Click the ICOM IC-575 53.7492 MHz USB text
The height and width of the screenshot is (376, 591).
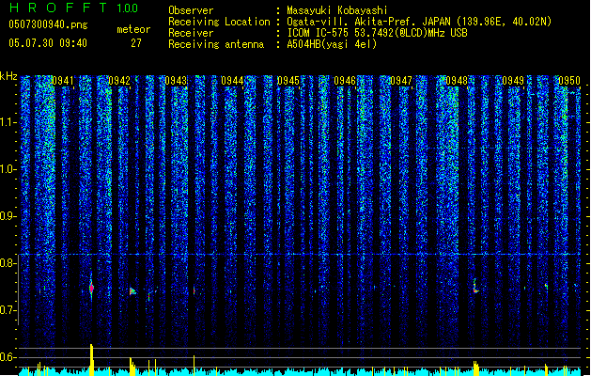pyautogui.click(x=378, y=33)
